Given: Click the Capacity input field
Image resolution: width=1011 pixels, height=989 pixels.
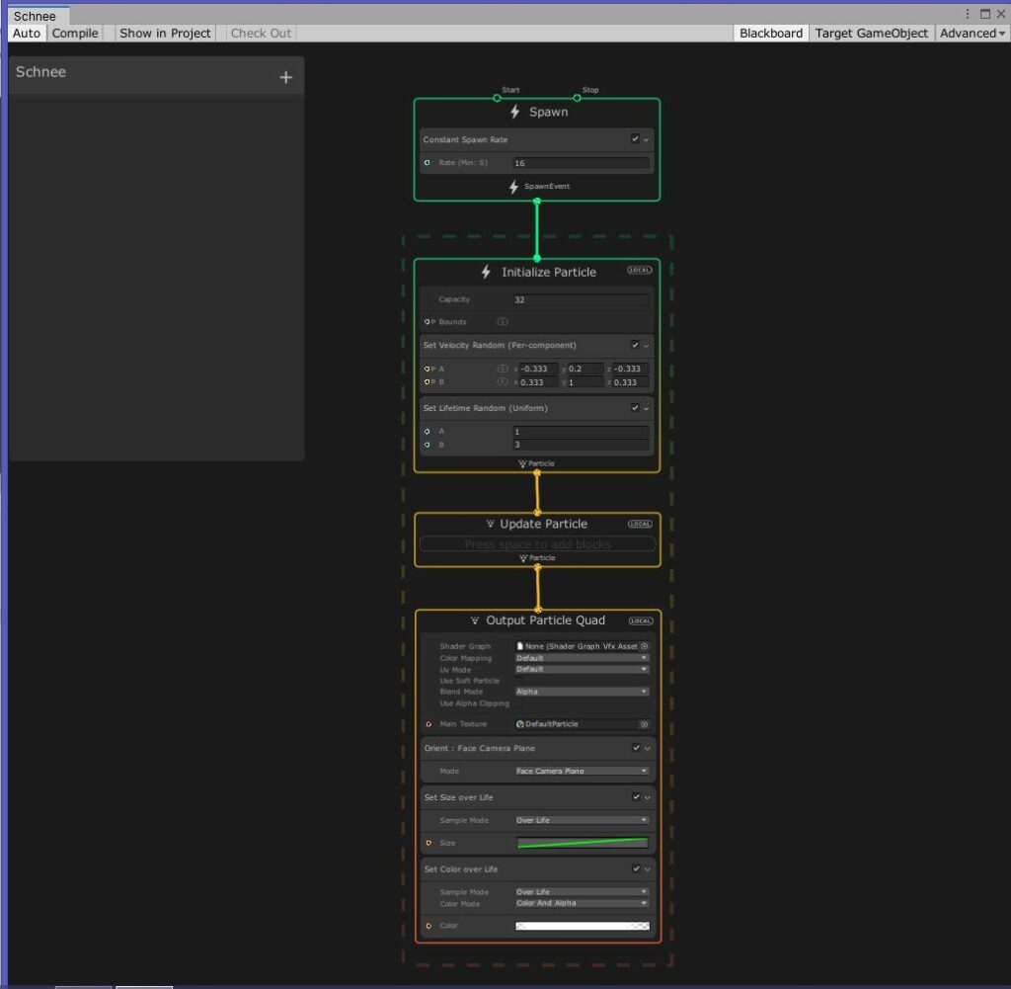Looking at the screenshot, I should pyautogui.click(x=581, y=299).
